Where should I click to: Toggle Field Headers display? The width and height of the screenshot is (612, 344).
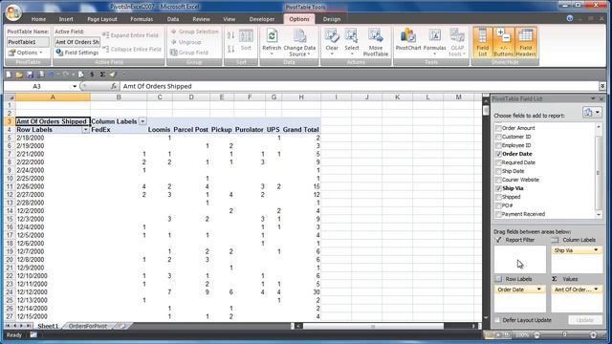coord(526,42)
